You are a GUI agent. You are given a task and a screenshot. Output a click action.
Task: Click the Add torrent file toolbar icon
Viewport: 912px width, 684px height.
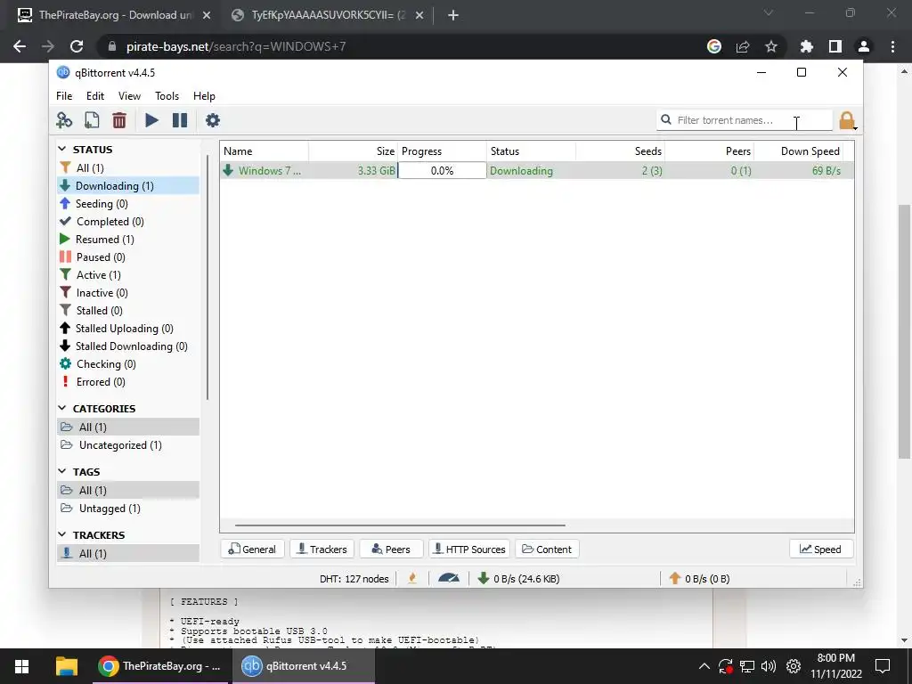click(x=92, y=120)
